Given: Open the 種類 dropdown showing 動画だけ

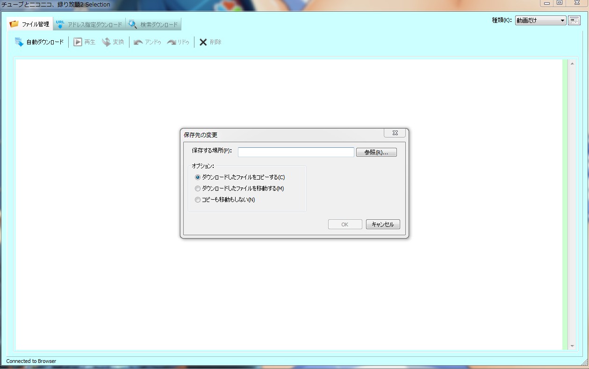Looking at the screenshot, I should pos(541,21).
